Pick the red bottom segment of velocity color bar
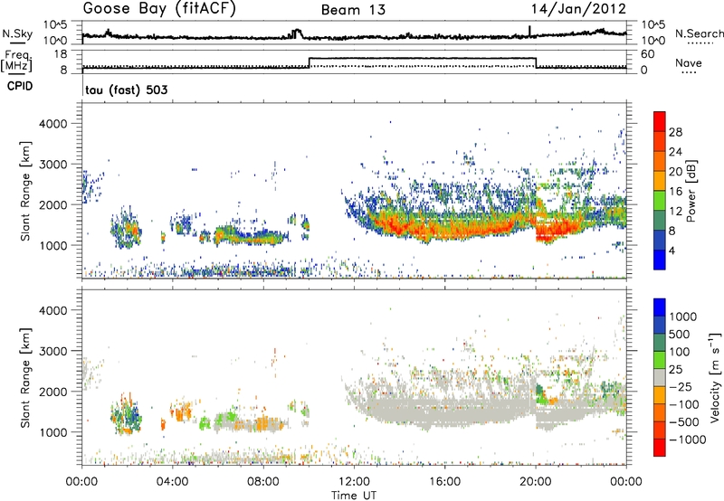The height and width of the screenshot is (501, 724). (660, 448)
